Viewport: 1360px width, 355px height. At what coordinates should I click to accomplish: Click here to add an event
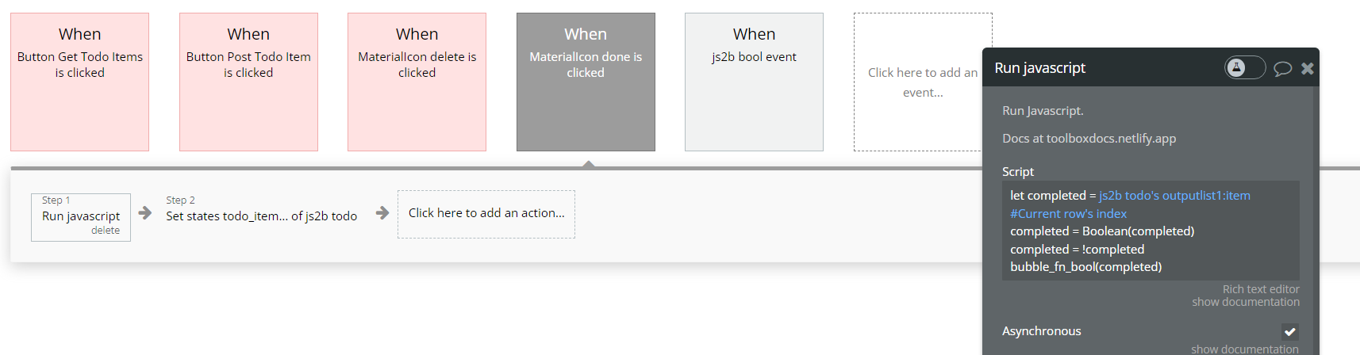922,82
